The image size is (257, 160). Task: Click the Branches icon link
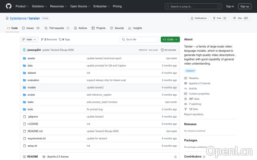coord(42,39)
